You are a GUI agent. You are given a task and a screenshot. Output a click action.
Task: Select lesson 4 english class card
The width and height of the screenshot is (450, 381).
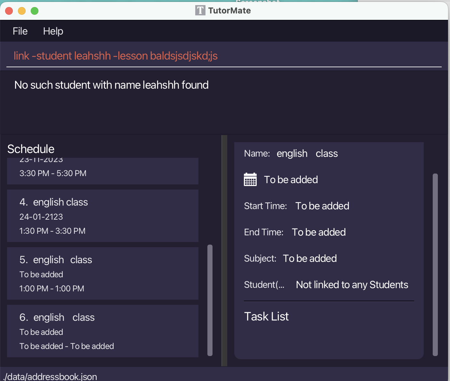[103, 216]
